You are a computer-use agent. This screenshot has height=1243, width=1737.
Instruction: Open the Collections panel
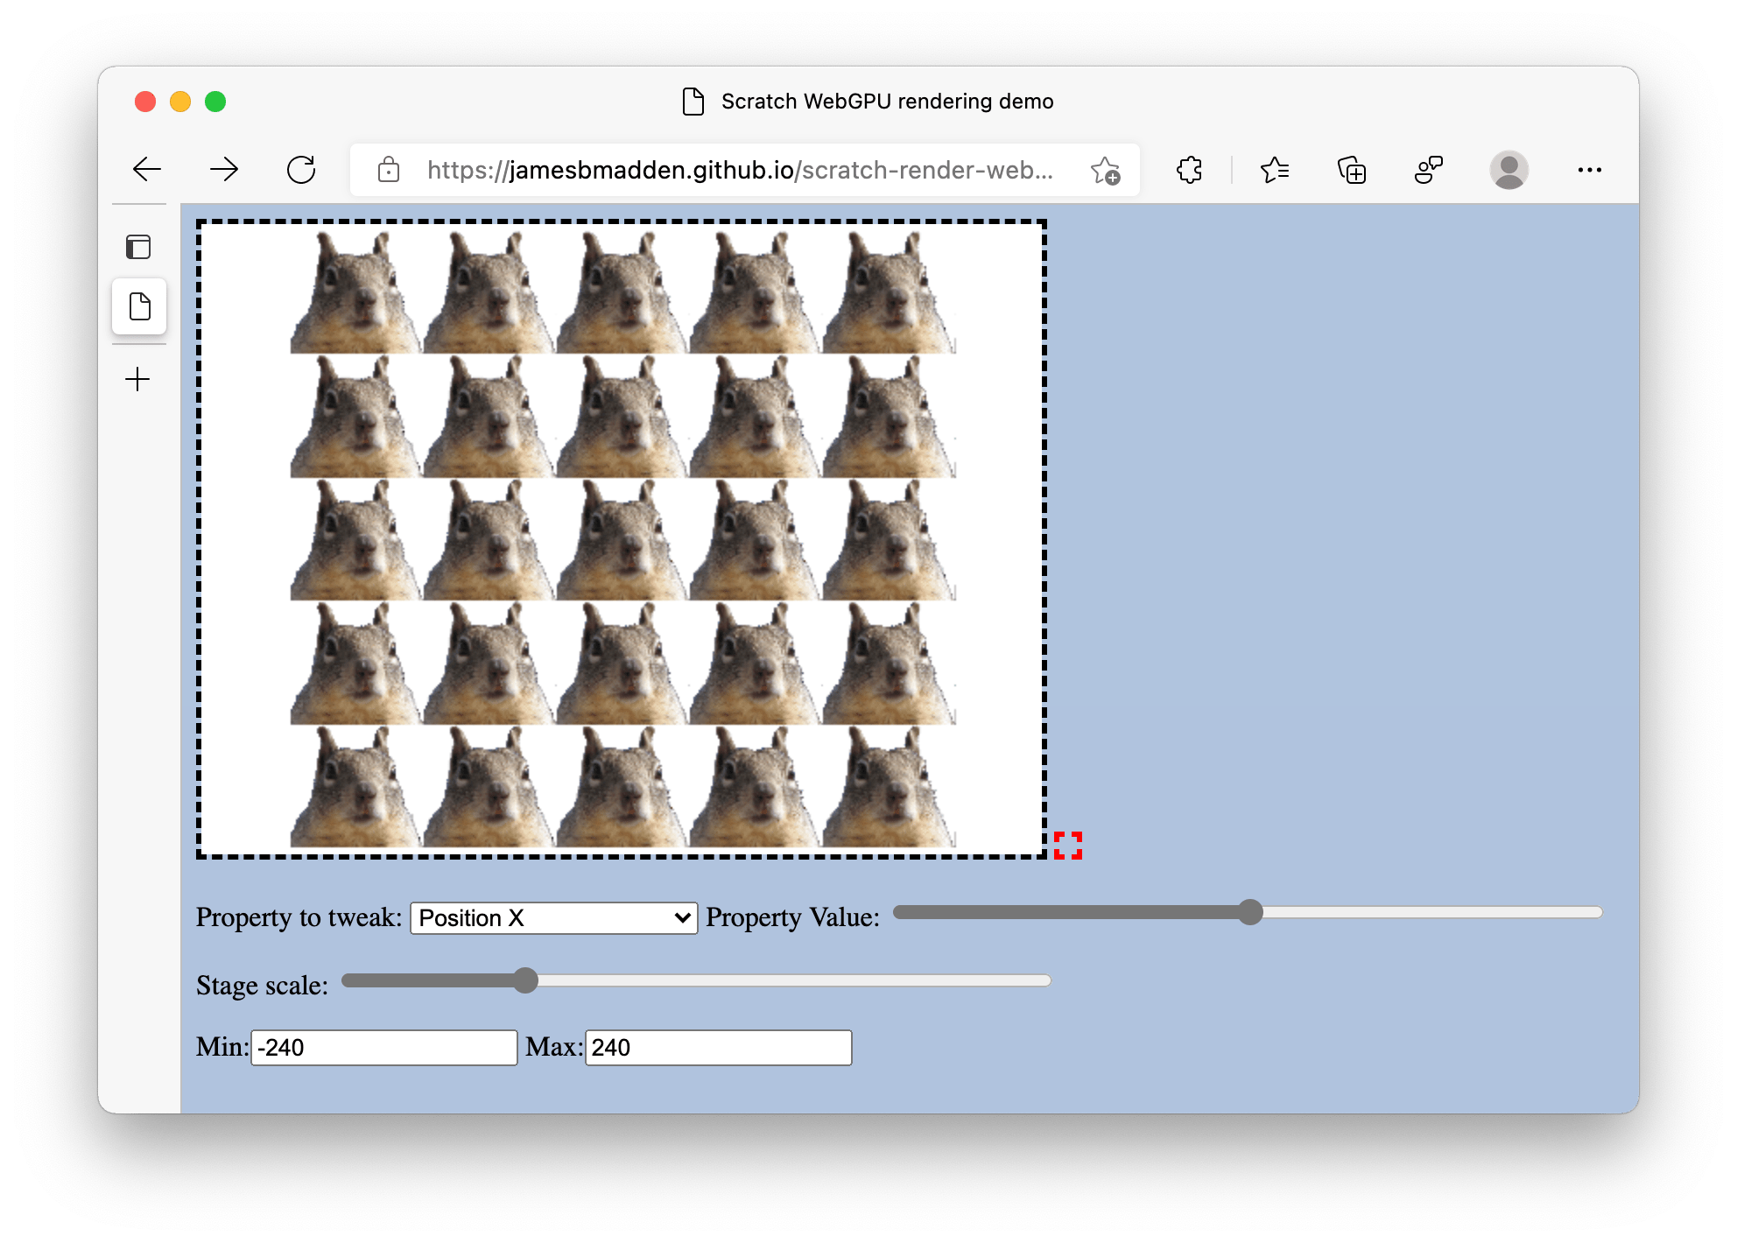pos(1352,170)
